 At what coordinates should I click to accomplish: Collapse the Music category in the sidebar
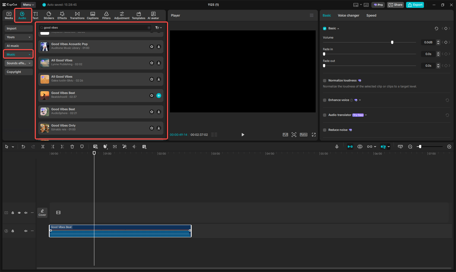[x=30, y=54]
